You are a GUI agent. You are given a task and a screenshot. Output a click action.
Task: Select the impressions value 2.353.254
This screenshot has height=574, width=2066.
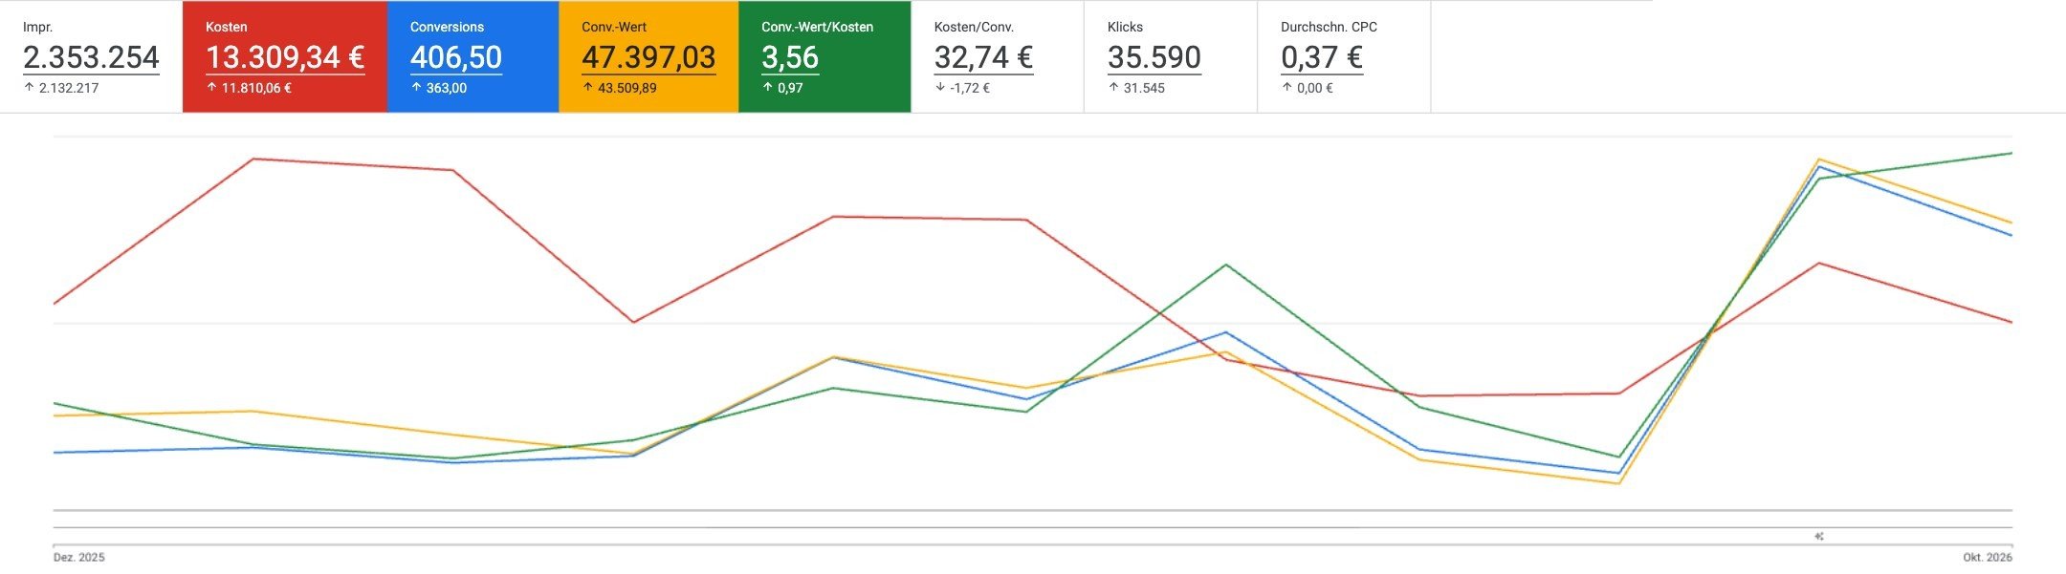pos(91,57)
